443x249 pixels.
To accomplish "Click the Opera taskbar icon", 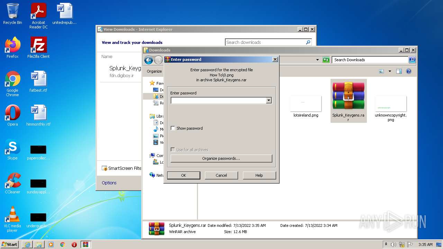I will [x=74, y=245].
